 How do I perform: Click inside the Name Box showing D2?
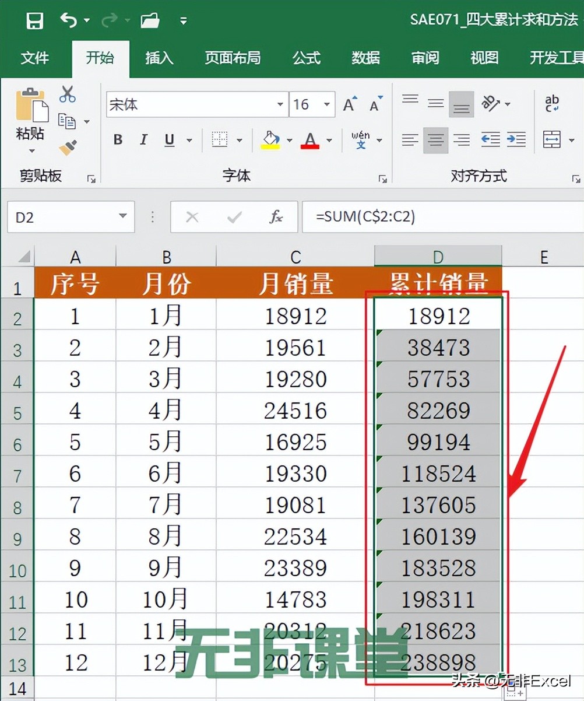click(x=58, y=216)
